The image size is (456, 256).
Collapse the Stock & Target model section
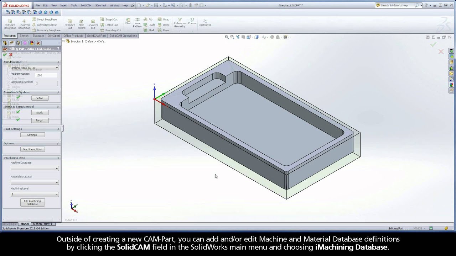click(58, 107)
